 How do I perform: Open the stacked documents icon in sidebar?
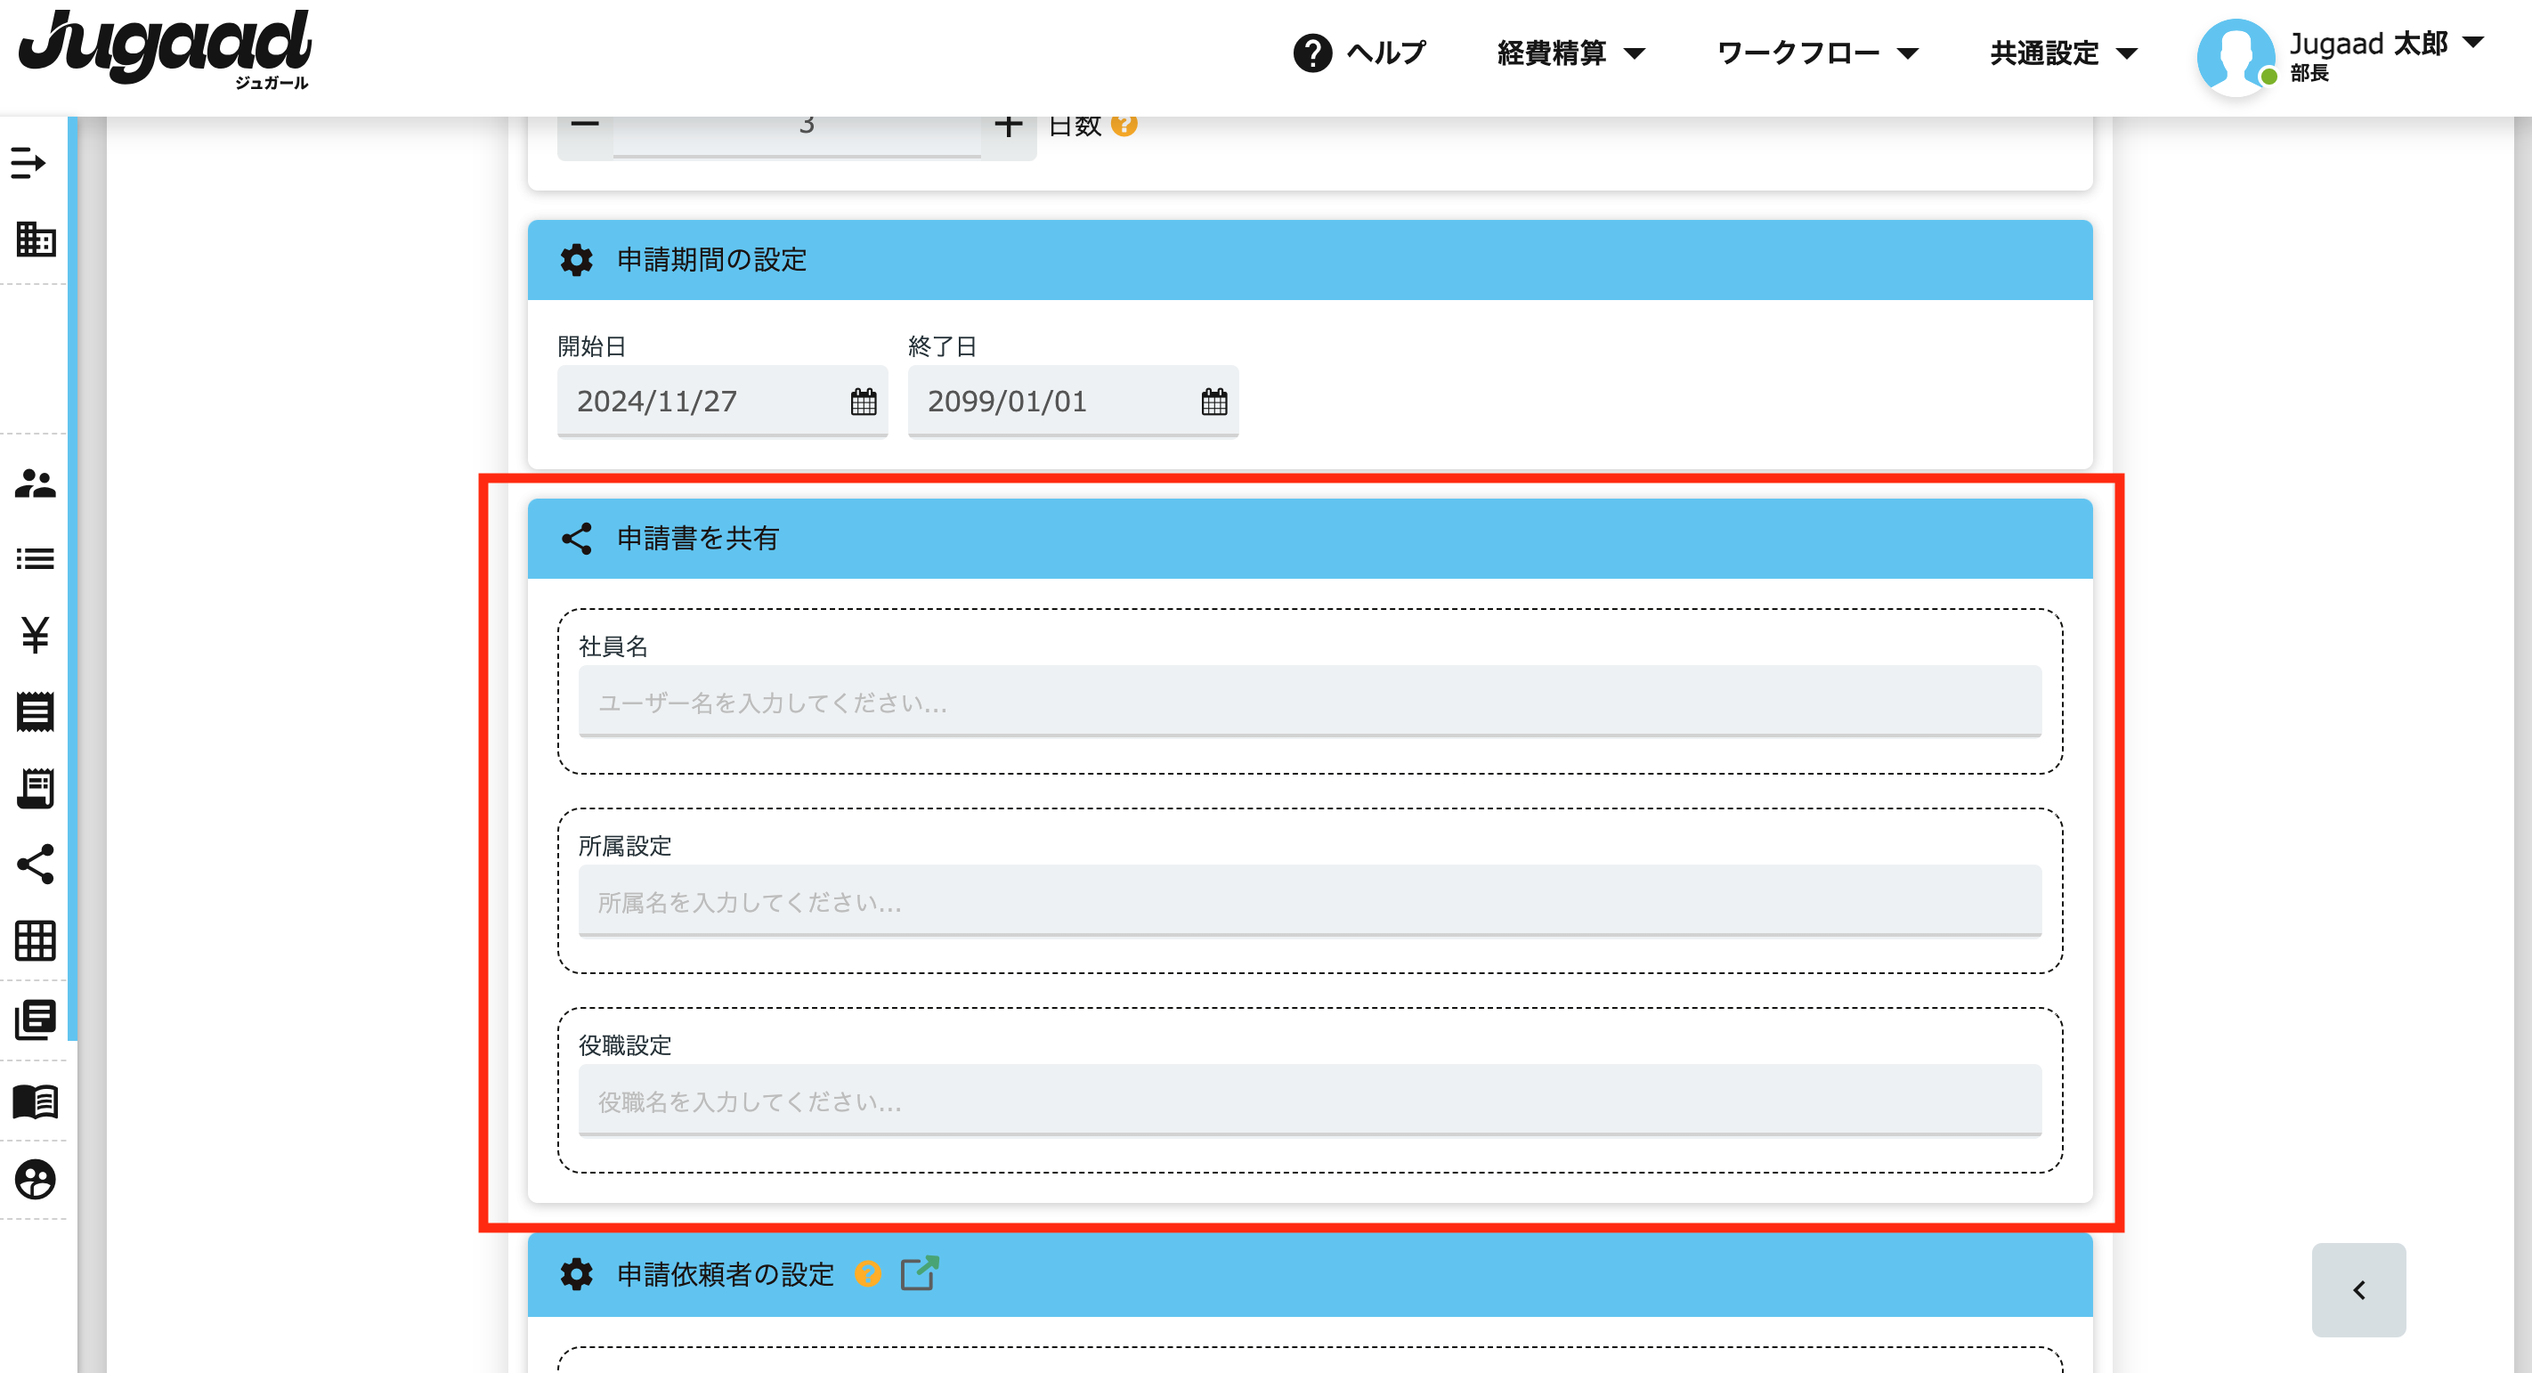coord(36,1020)
